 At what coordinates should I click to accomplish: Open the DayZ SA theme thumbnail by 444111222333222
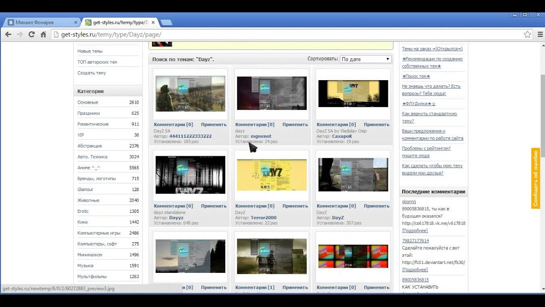click(x=190, y=94)
